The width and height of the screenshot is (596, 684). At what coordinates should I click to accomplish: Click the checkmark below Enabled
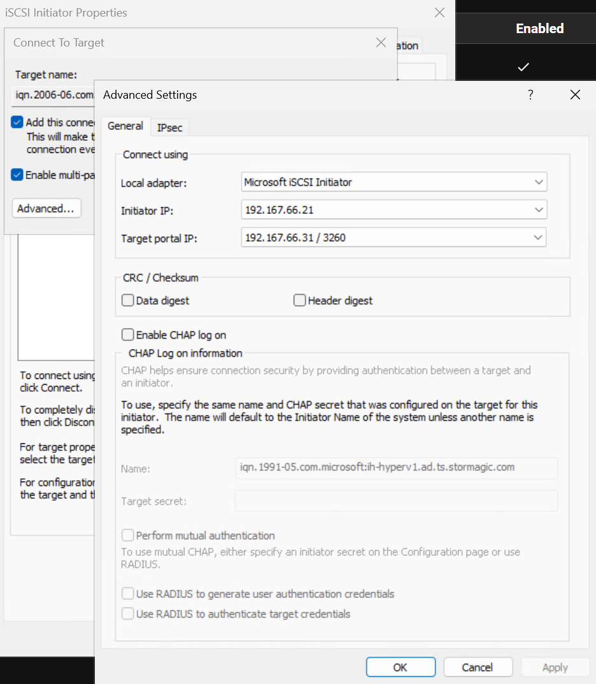[523, 67]
